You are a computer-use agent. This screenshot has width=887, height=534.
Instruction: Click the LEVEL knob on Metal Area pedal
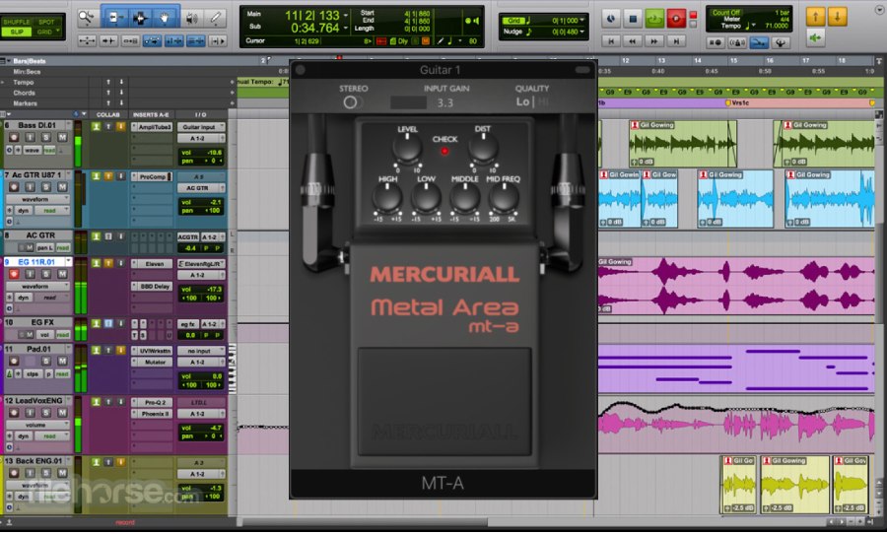pyautogui.click(x=408, y=148)
